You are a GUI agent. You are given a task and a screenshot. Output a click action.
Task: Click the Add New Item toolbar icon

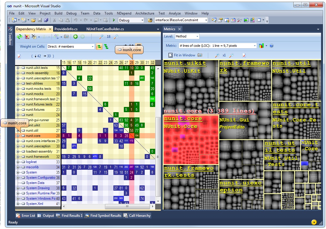[x=24, y=20]
